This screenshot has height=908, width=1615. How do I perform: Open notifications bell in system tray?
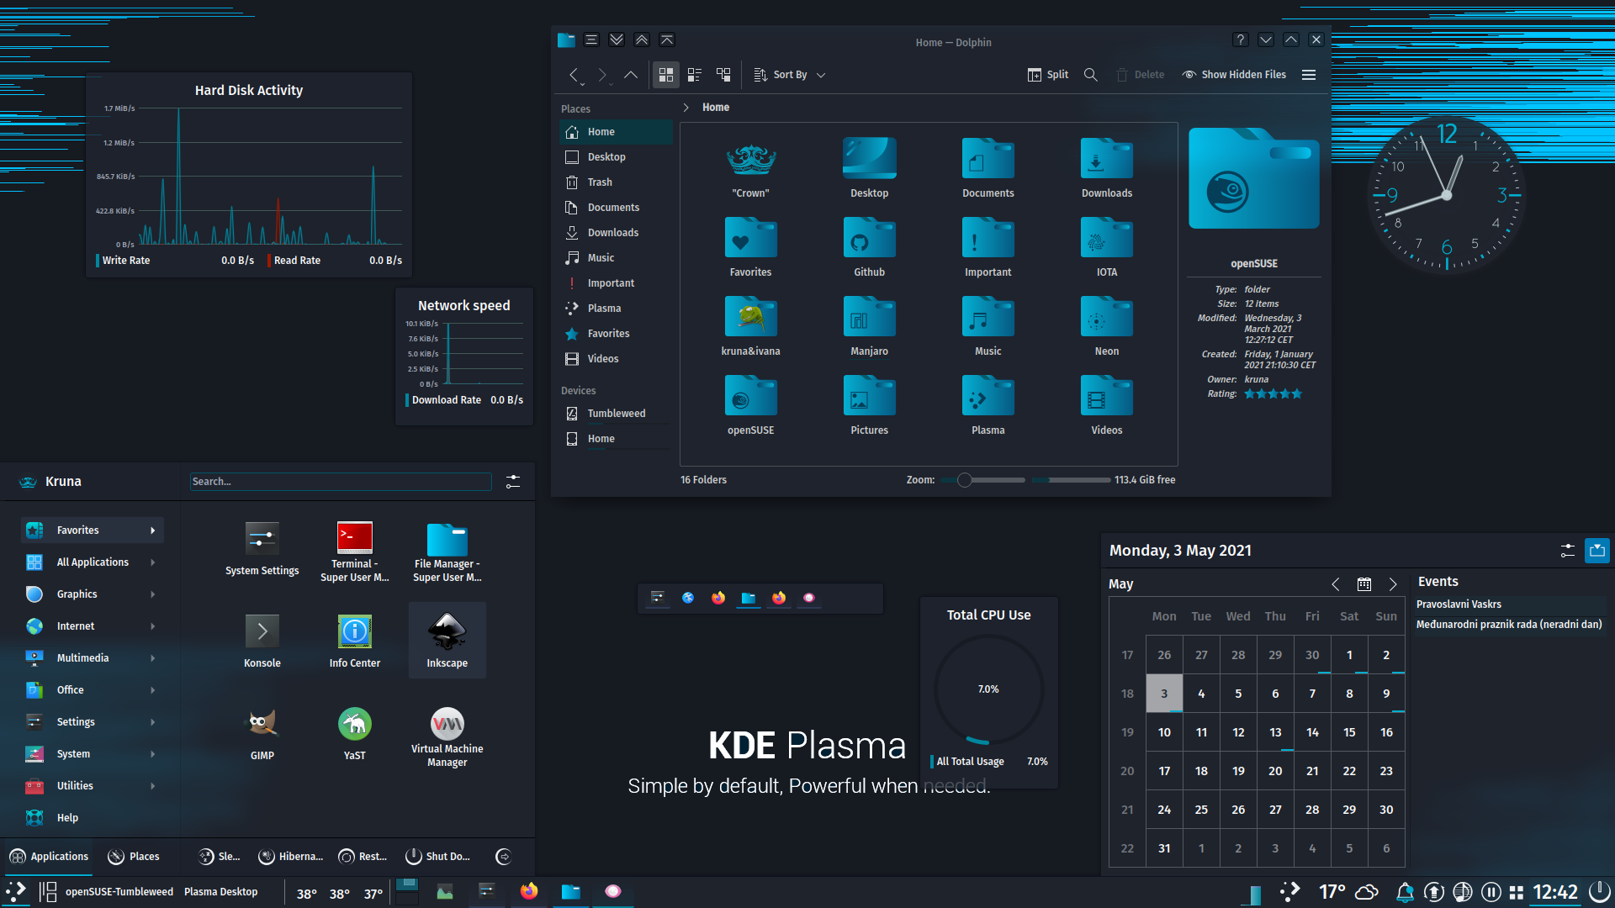[x=1405, y=892]
